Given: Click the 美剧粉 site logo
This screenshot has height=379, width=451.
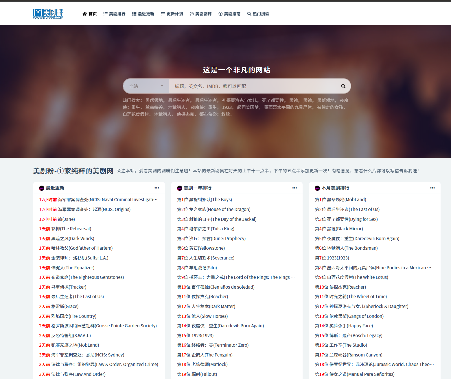Looking at the screenshot, I should pyautogui.click(x=48, y=14).
